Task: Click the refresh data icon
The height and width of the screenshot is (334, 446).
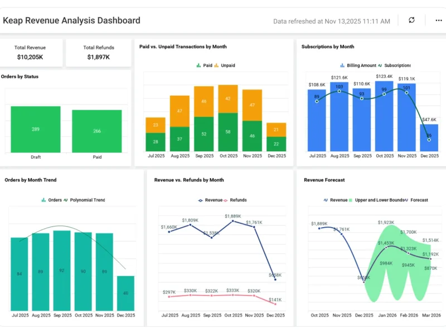Action: 411,20
